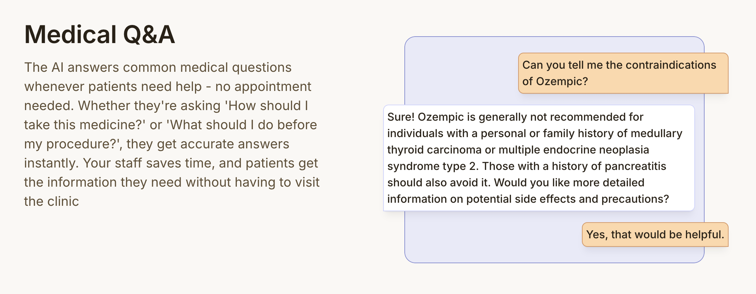
Task: Click 'thyroid carcinoma' in the AI response
Action: 434,150
